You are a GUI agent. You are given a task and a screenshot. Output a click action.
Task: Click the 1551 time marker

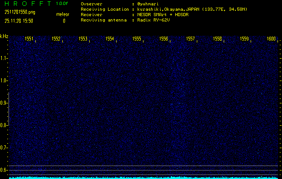click(29, 39)
